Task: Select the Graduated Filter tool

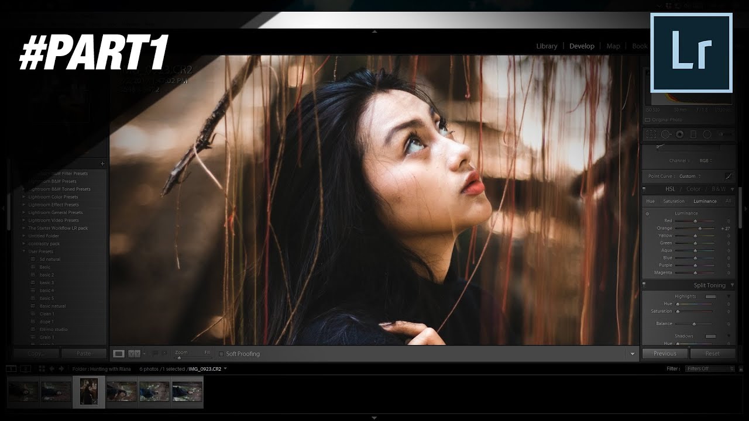Action: click(693, 134)
